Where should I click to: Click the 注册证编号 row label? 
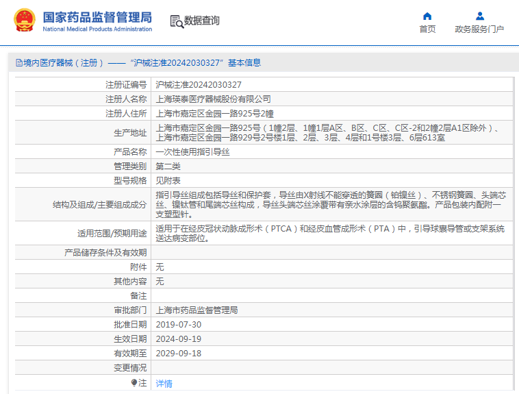point(126,85)
